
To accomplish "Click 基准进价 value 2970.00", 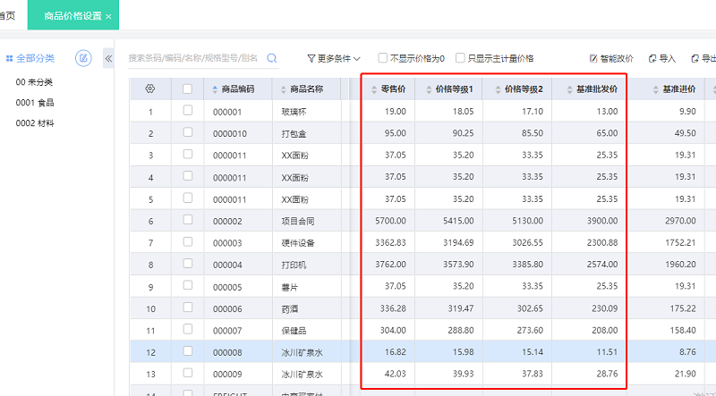I will point(680,221).
